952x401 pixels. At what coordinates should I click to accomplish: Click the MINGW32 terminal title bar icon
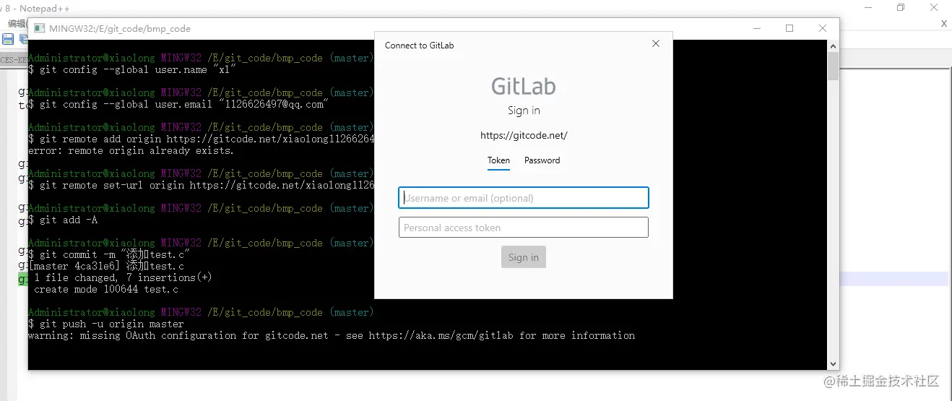point(40,29)
